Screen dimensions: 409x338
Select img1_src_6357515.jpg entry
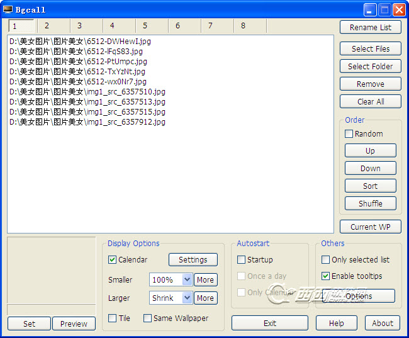(87, 112)
